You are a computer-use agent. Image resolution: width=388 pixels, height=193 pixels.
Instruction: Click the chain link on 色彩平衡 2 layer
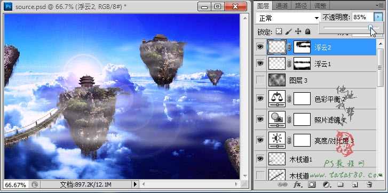click(289, 99)
